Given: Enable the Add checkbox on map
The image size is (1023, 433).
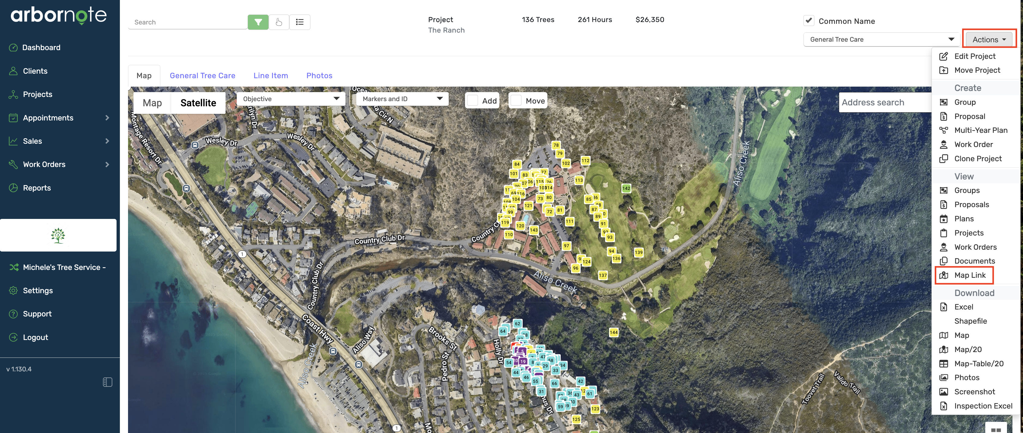Looking at the screenshot, I should (472, 101).
